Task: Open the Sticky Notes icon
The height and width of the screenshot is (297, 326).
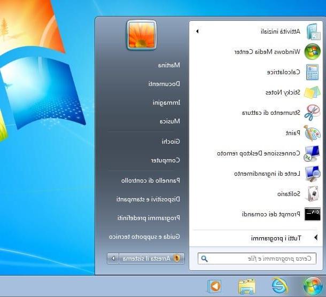Action: [x=312, y=92]
